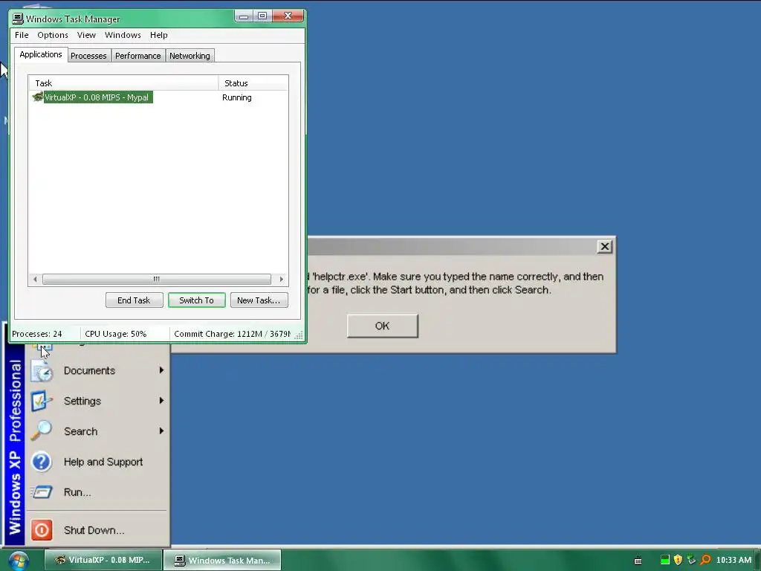Click the keyboard language icon in tray
This screenshot has width=761, height=571.
[638, 561]
